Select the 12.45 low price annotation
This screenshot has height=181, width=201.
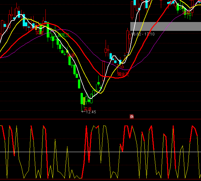pos(88,112)
